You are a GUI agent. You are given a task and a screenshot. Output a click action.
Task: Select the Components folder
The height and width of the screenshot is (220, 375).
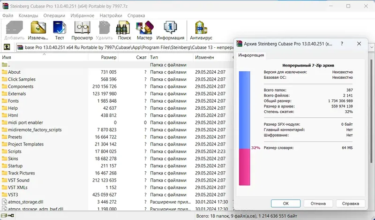click(x=21, y=86)
